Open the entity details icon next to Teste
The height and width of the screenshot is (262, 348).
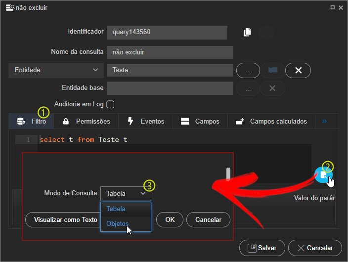click(273, 70)
